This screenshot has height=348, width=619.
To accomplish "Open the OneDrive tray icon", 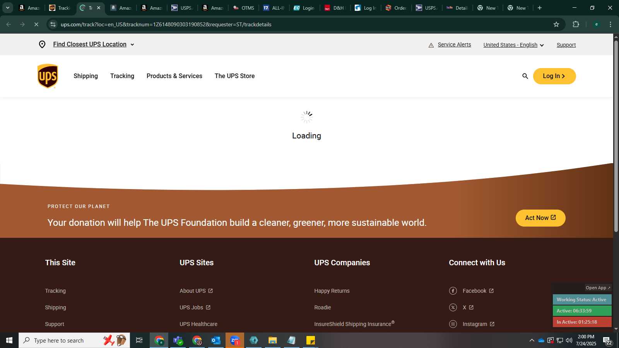I will coord(541,340).
